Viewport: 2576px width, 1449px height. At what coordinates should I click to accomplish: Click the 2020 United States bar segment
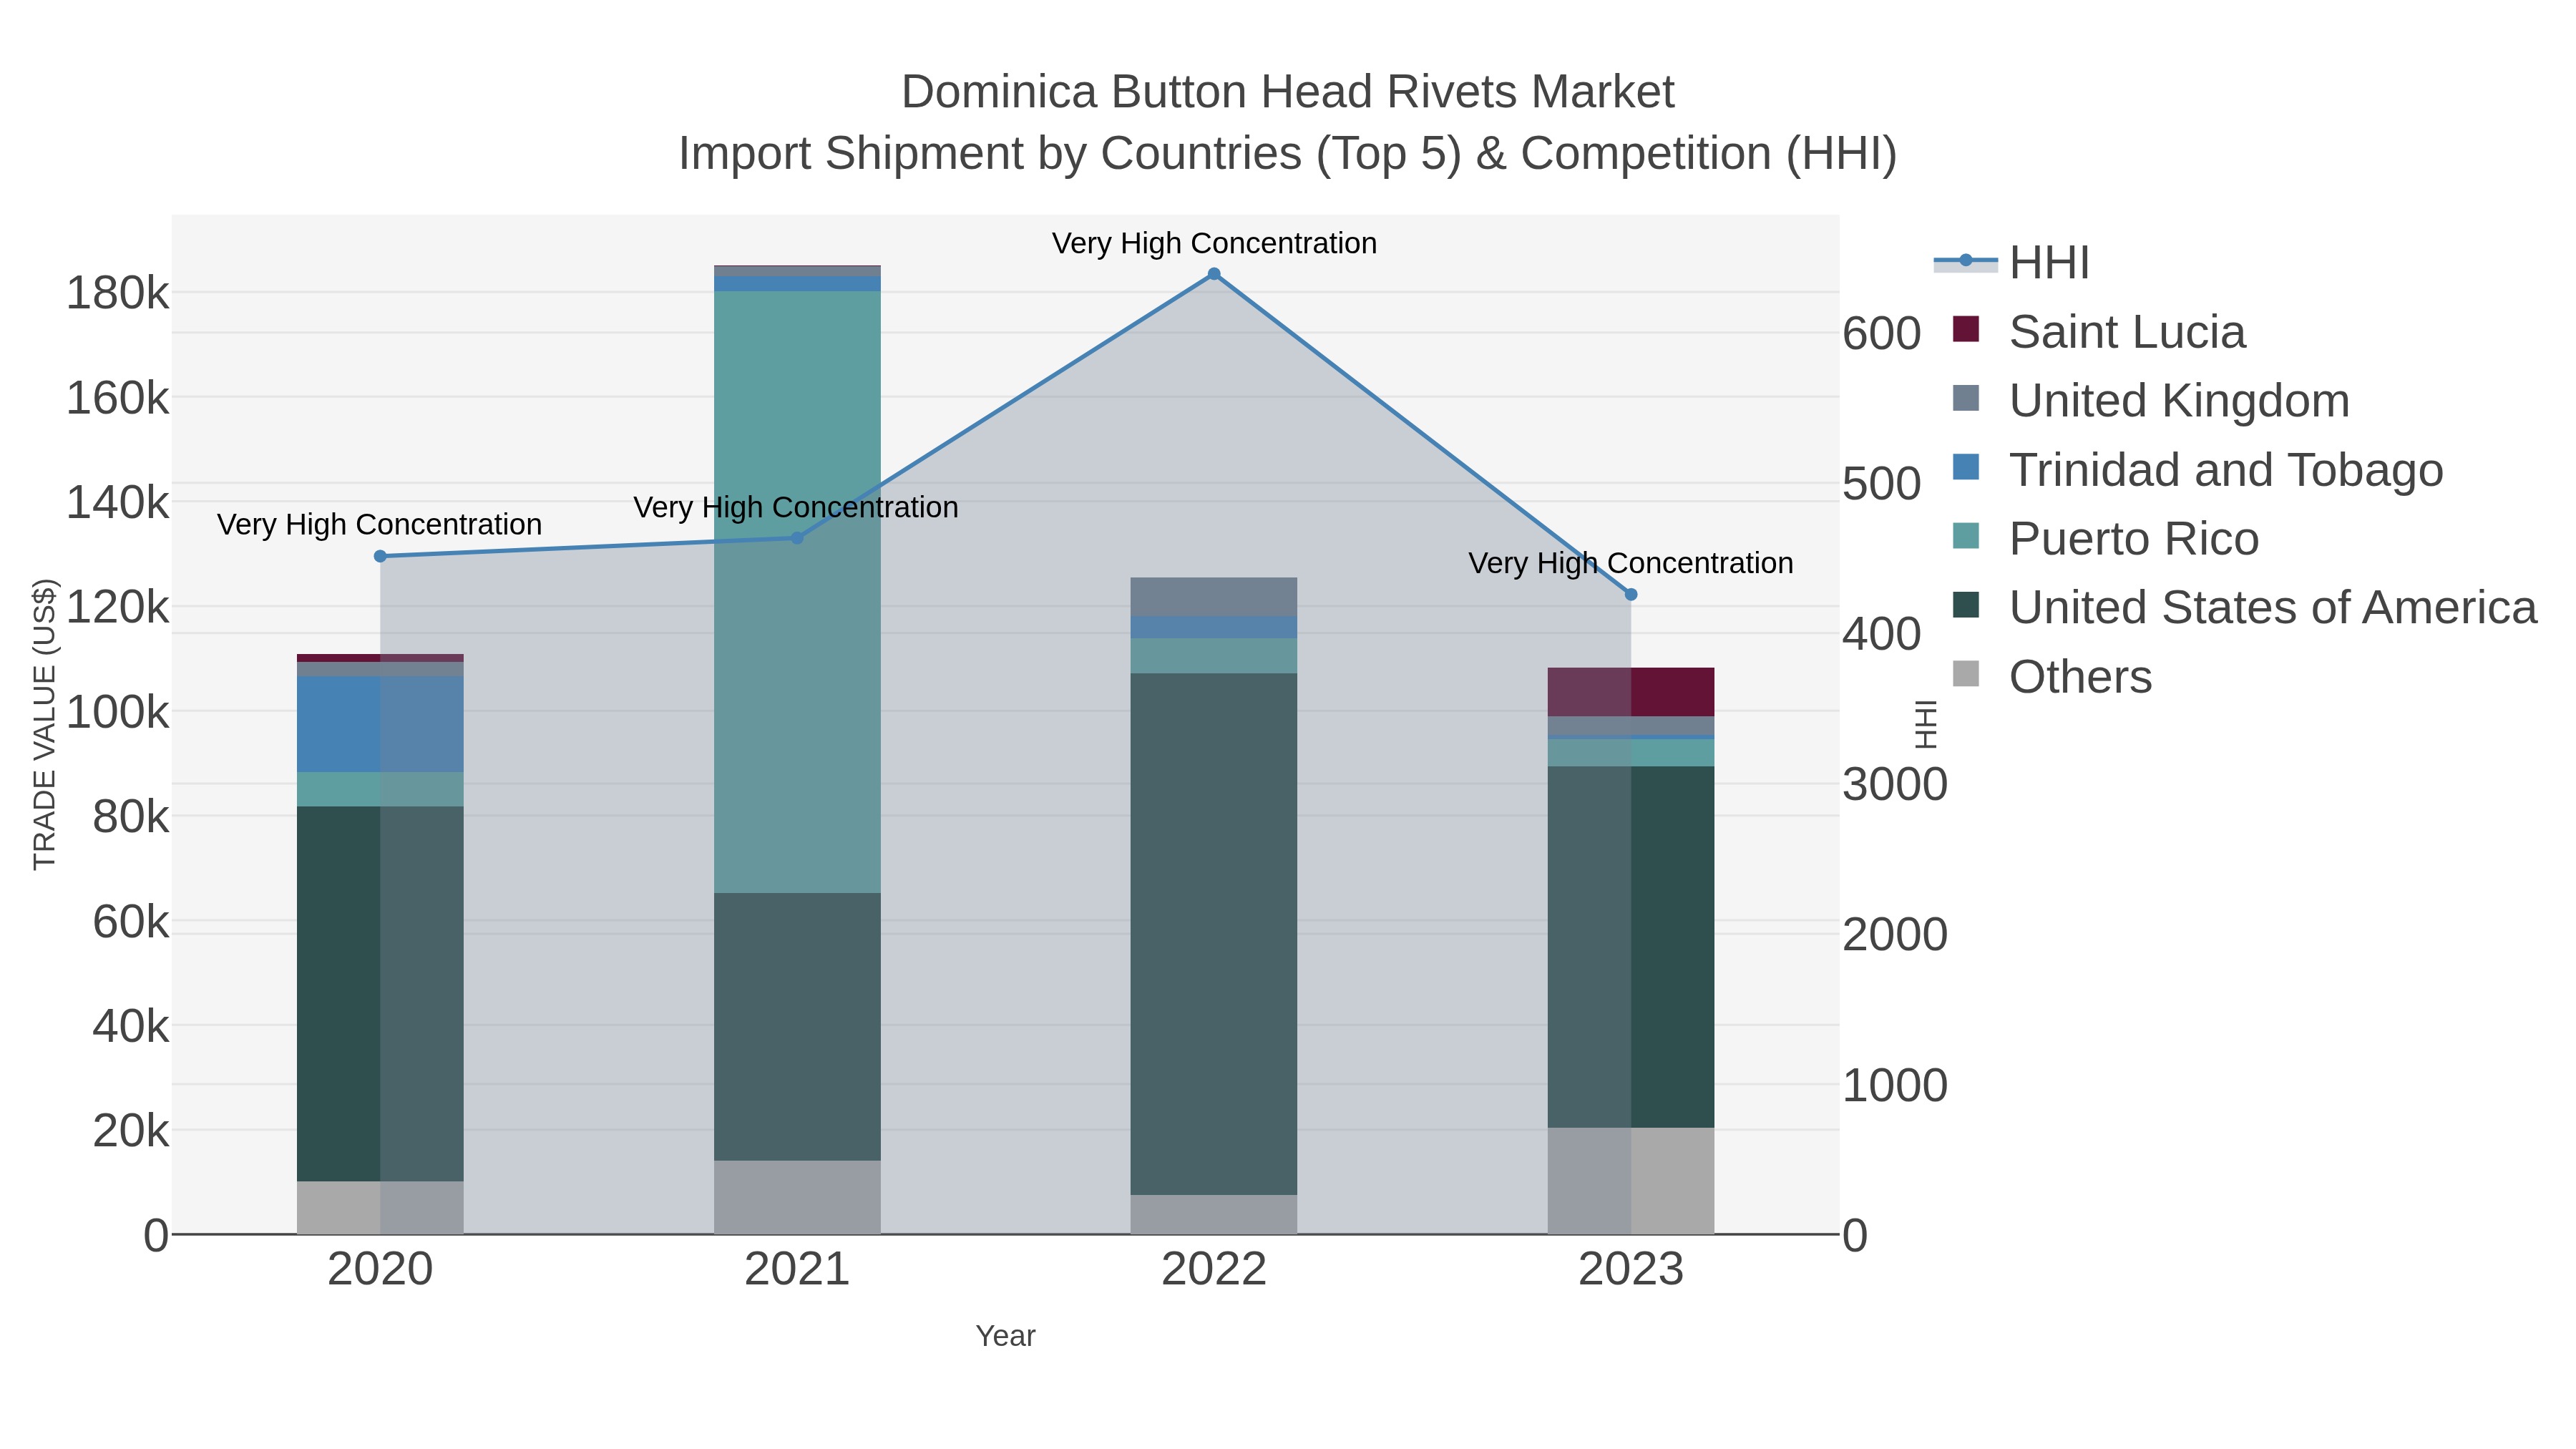tap(380, 994)
